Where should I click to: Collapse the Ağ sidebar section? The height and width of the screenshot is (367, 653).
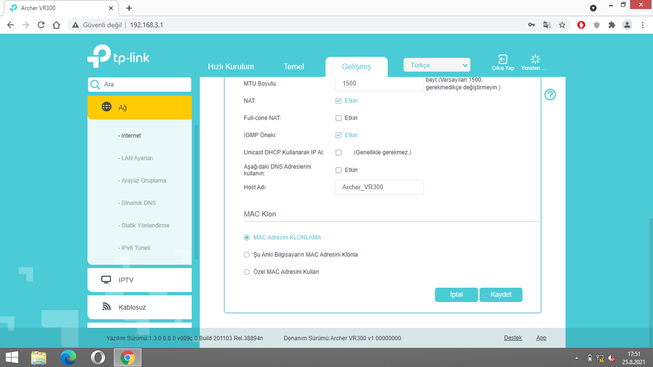coord(140,108)
